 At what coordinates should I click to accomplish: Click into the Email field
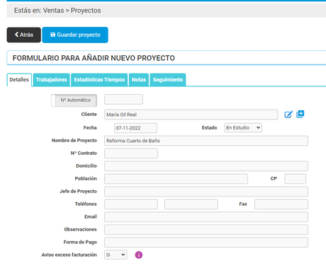pos(206,217)
